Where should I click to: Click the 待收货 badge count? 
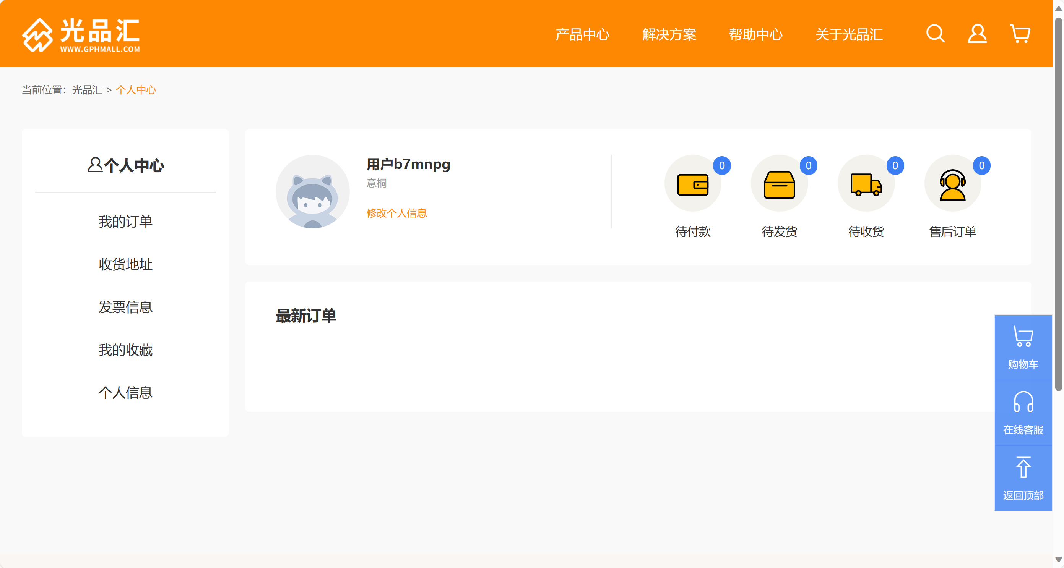coord(895,165)
